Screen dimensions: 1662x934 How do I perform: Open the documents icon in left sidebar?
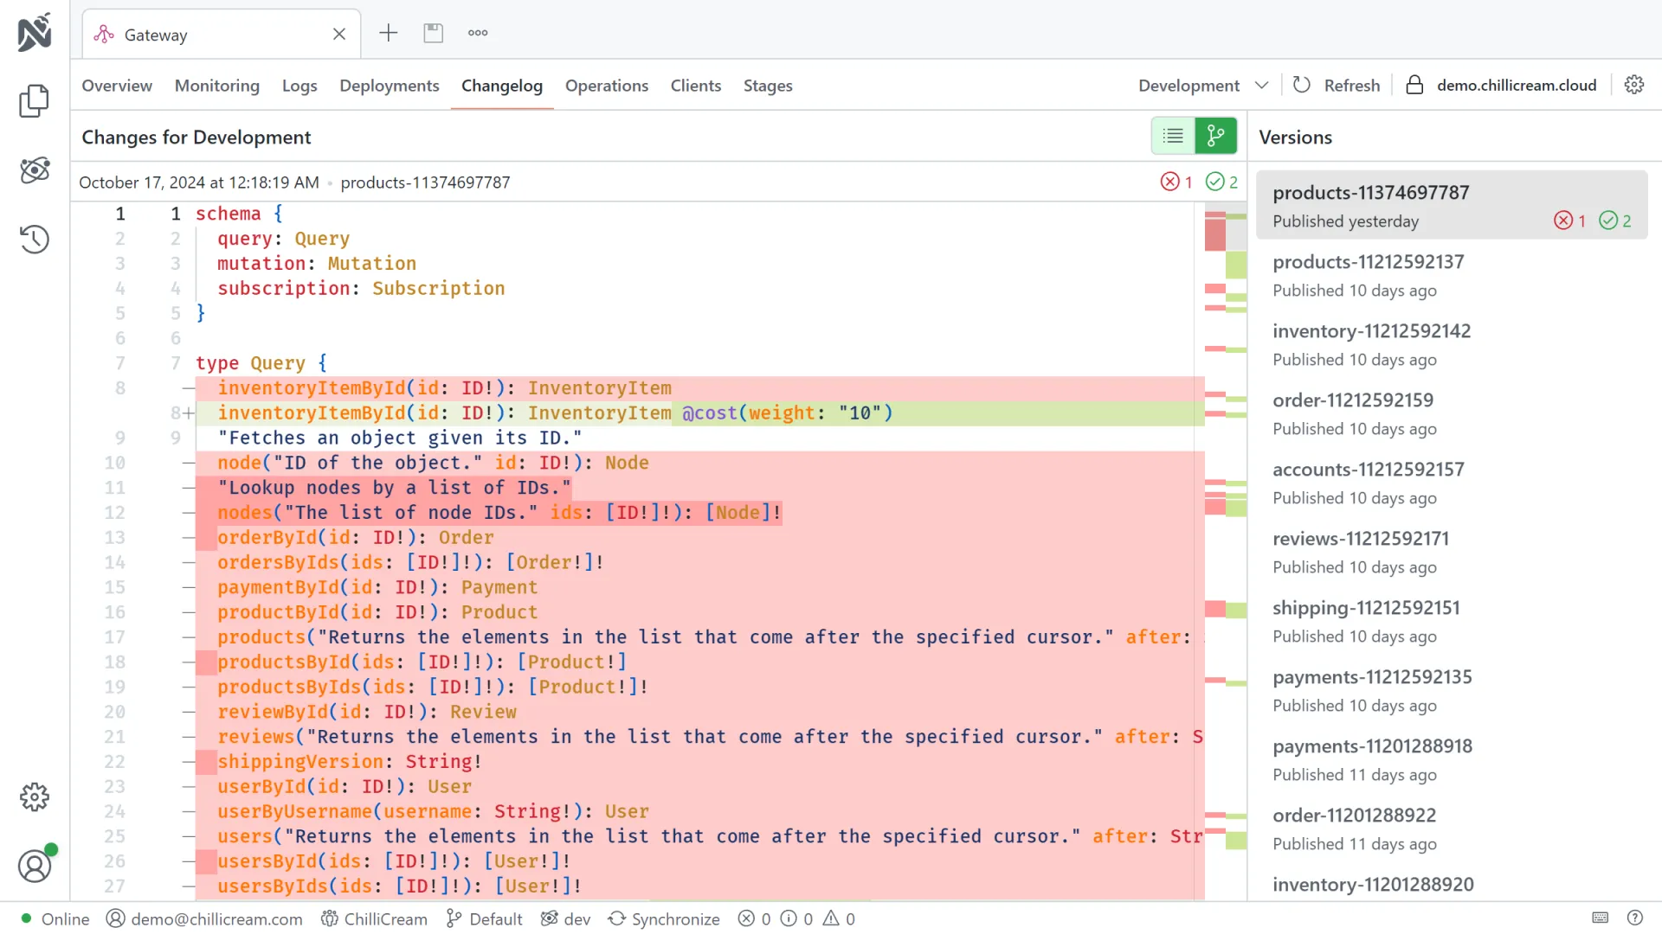click(35, 101)
